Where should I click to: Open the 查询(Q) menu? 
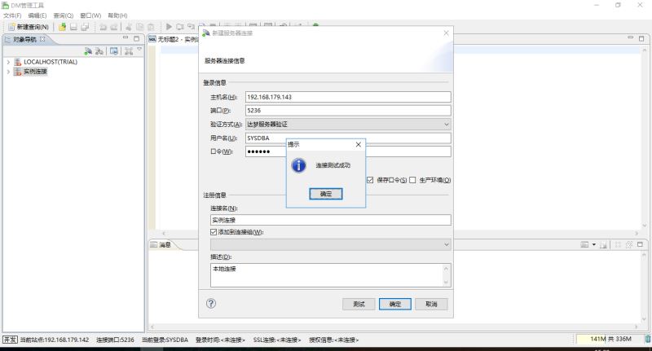pyautogui.click(x=64, y=15)
